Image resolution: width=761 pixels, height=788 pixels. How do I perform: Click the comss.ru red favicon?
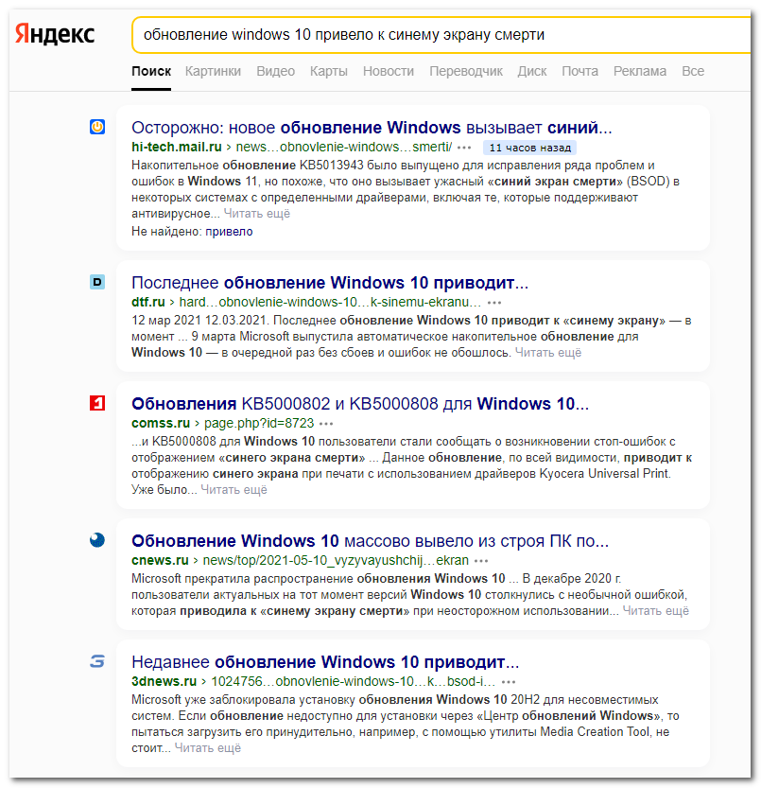[x=97, y=403]
